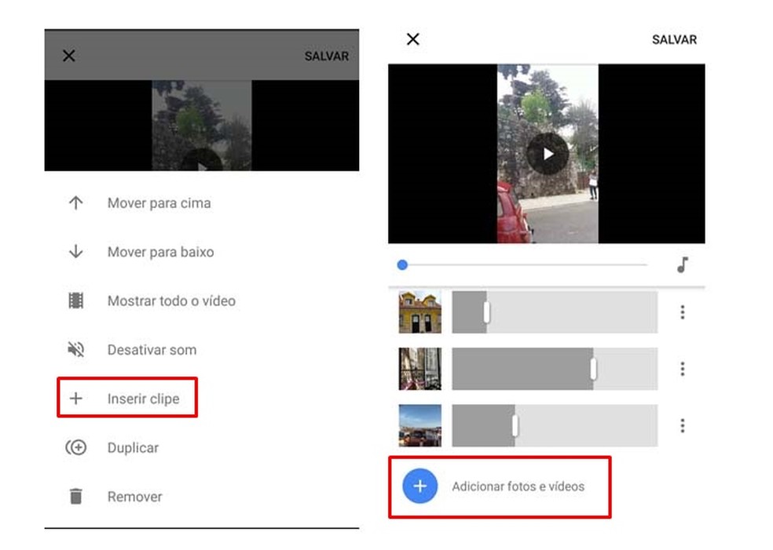
Task: Open the overflow menu of the third clip
Action: (x=683, y=424)
